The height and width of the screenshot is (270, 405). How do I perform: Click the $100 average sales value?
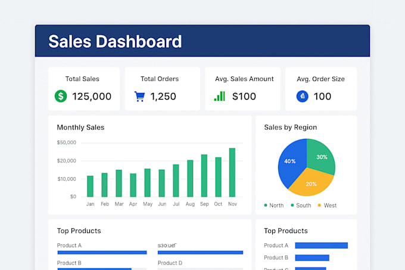click(x=244, y=97)
